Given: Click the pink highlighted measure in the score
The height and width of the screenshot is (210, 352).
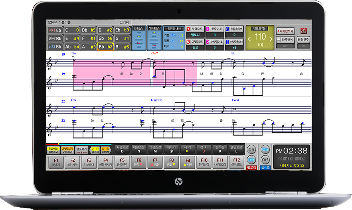Looking at the screenshot, I should tap(112, 71).
